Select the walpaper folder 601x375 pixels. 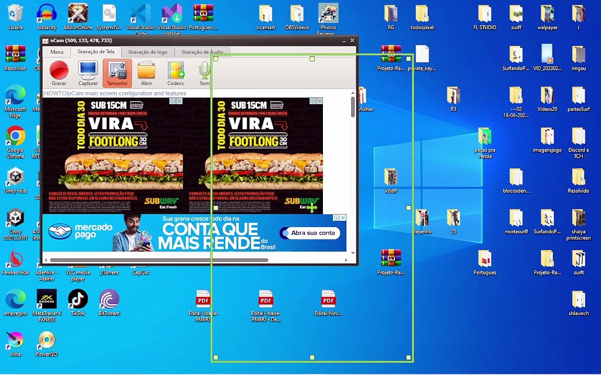547,17
